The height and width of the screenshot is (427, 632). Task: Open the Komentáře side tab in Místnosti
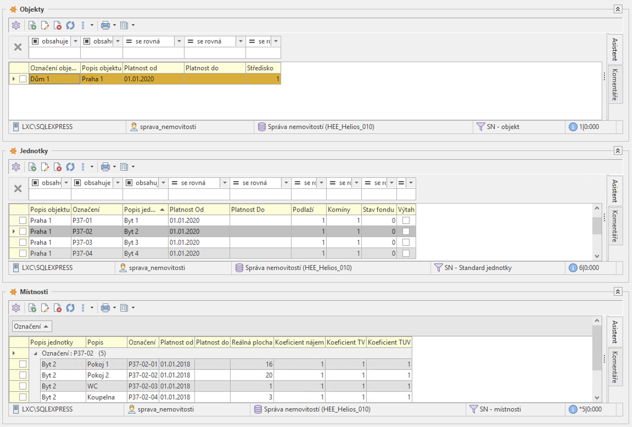pos(615,367)
